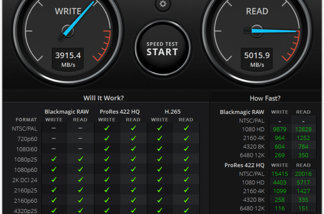The height and width of the screenshot is (214, 324).
Task: Click 1080p60 H.265 write checkmark
Action: click(x=160, y=169)
